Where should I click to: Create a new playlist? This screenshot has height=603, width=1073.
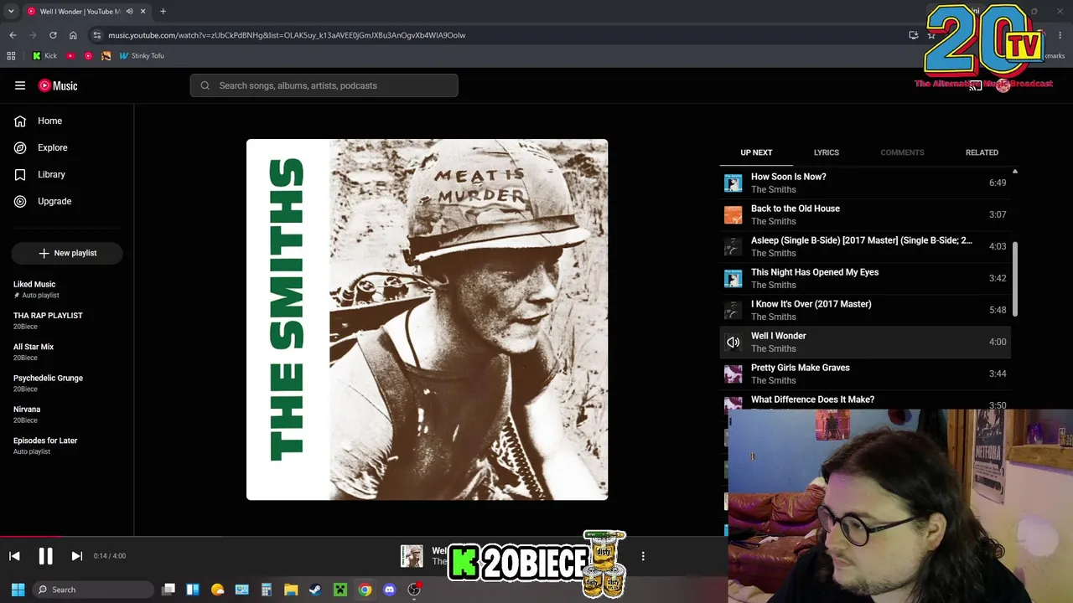pos(67,253)
